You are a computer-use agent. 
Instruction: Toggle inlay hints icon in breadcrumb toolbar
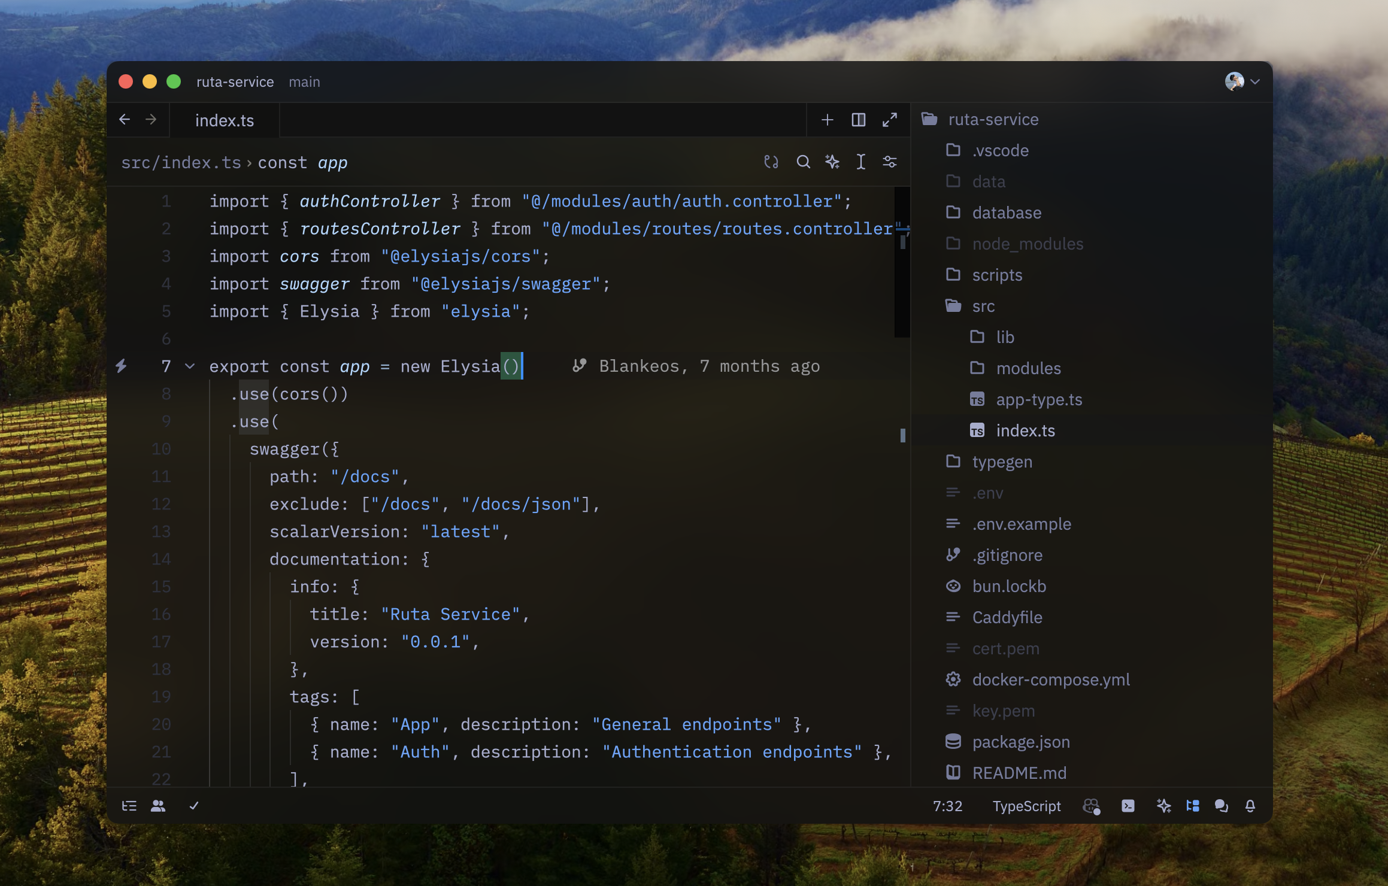pos(771,162)
